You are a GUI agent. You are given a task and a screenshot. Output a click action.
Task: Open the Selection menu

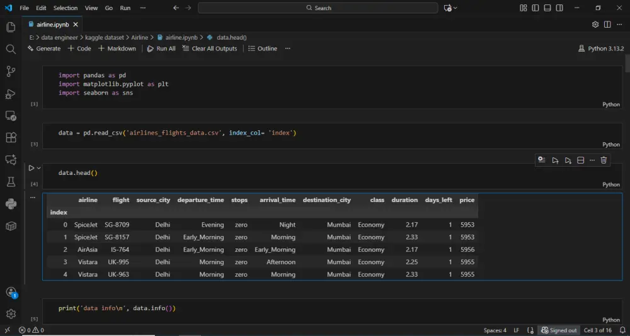(66, 8)
